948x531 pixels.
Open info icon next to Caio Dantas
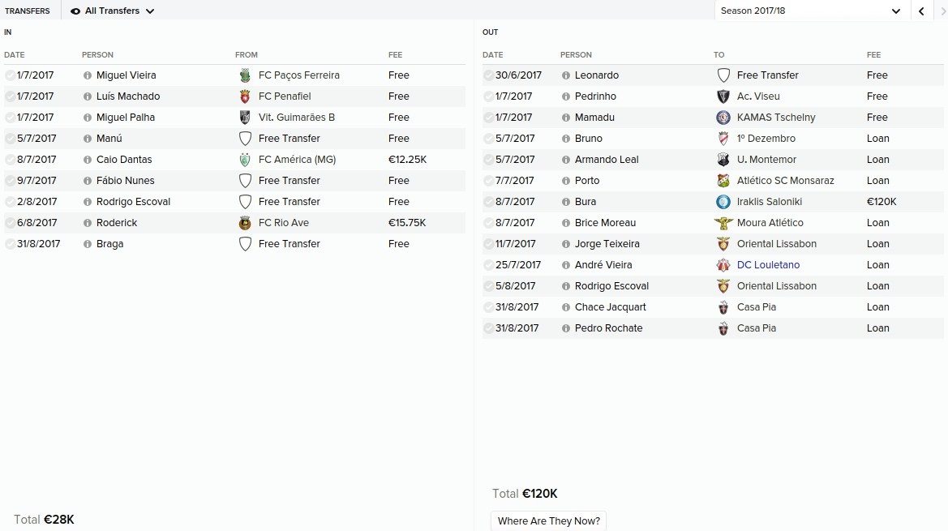87,160
